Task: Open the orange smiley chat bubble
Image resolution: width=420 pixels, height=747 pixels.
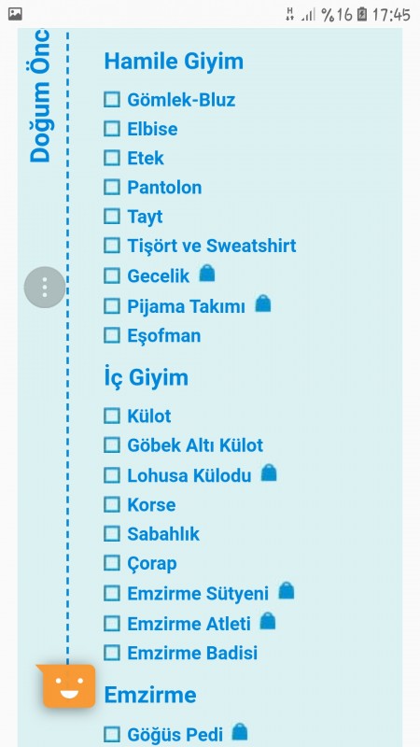Action: pos(66,686)
